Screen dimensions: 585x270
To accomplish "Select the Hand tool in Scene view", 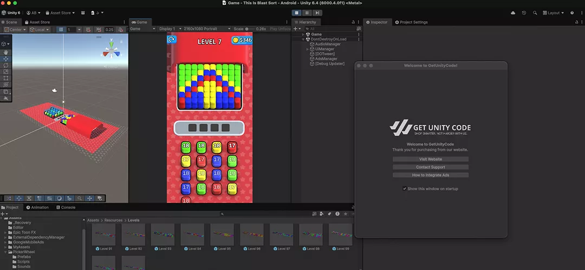I will pyautogui.click(x=6, y=52).
